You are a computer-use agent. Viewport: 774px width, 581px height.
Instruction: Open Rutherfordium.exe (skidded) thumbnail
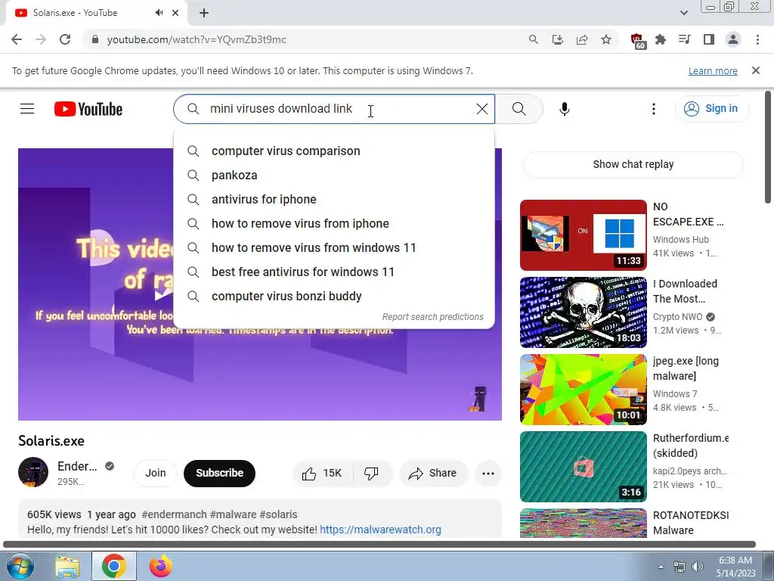(583, 466)
